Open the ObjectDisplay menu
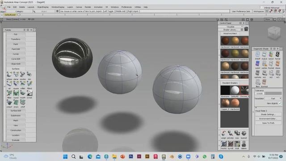286x161 pixels. coord(43,7)
